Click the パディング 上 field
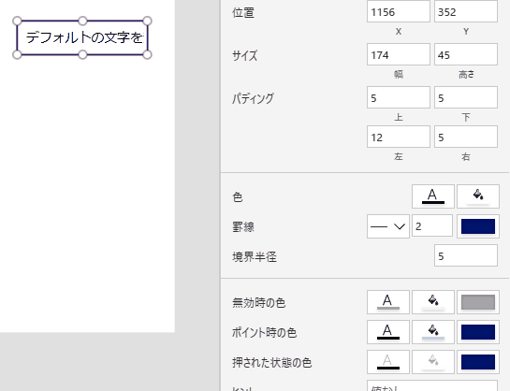The width and height of the screenshot is (510, 391). tap(399, 97)
